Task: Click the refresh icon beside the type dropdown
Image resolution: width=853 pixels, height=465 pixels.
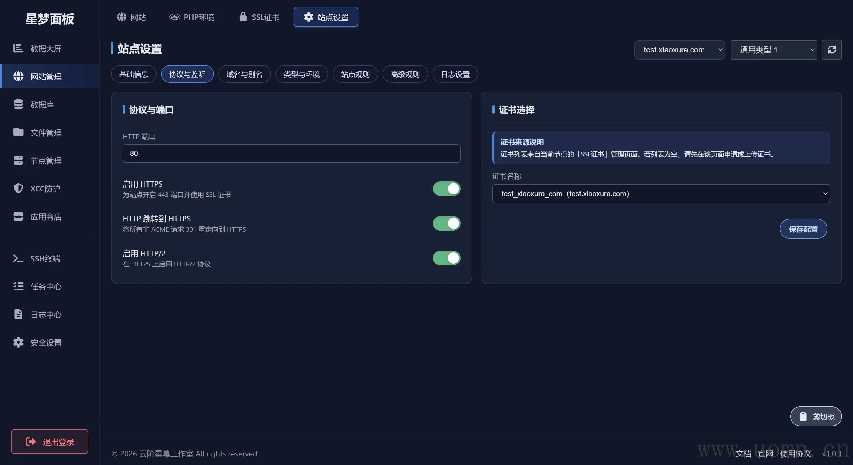Action: coord(831,50)
